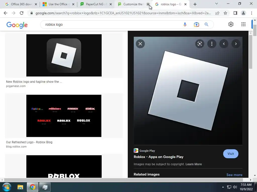
Task: Click the Visit button
Action: pyautogui.click(x=231, y=154)
